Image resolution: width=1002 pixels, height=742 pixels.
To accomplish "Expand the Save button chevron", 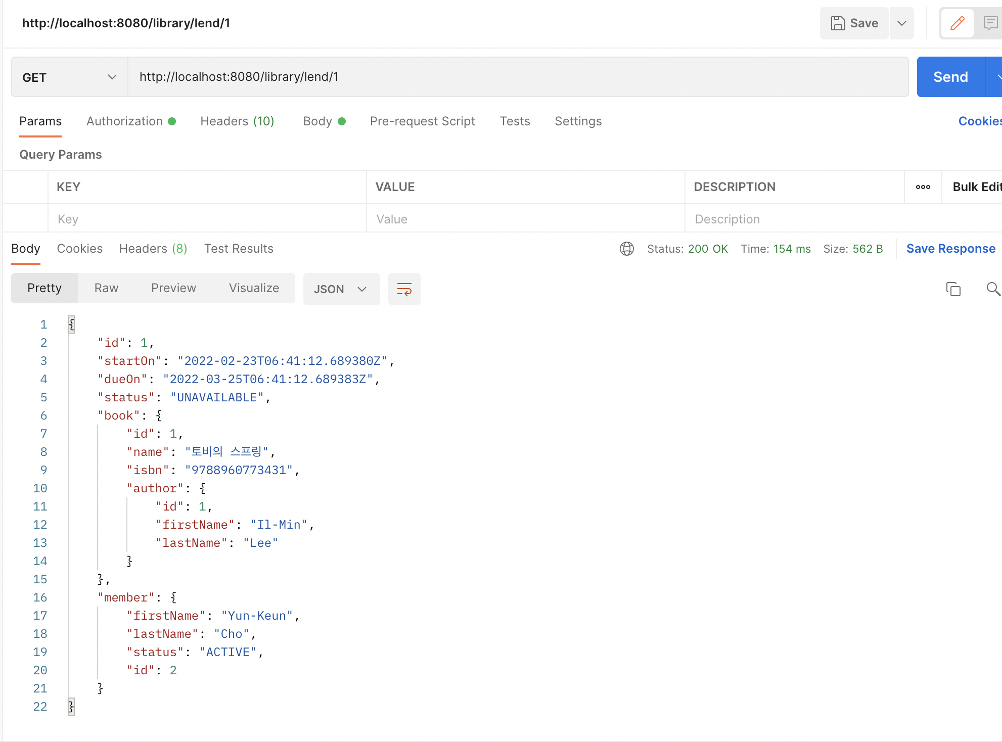I will pyautogui.click(x=901, y=23).
